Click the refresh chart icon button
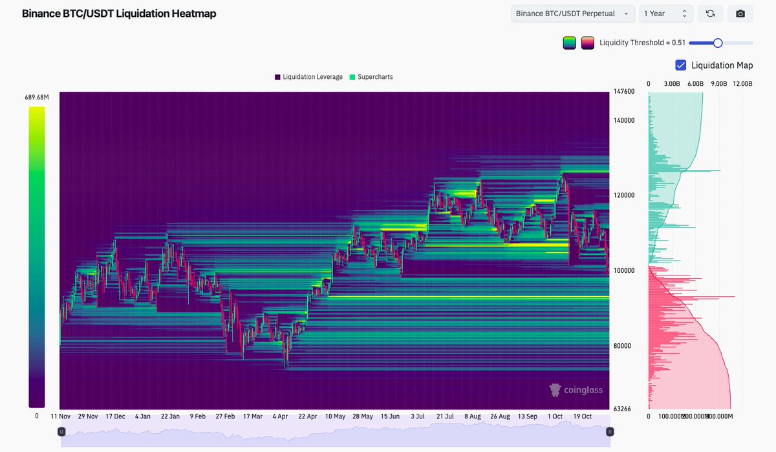The height and width of the screenshot is (452, 776). [710, 14]
